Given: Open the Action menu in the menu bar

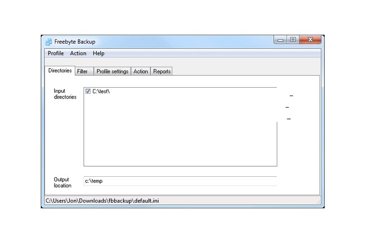Looking at the screenshot, I should coord(78,53).
